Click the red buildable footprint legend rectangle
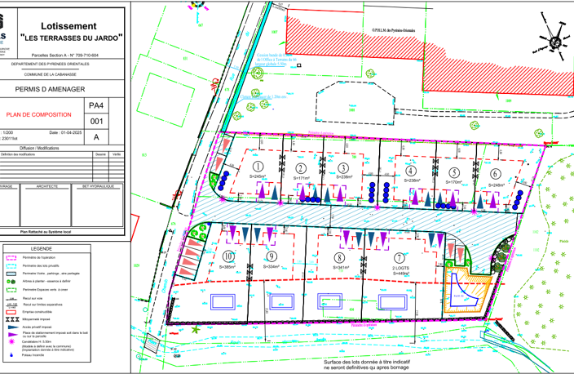The width and height of the screenshot is (574, 374). tap(11, 312)
